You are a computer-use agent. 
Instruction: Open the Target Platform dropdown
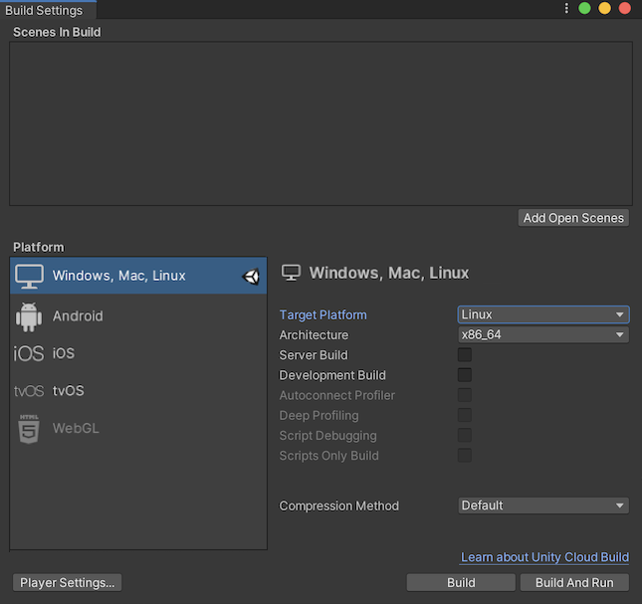coord(542,314)
